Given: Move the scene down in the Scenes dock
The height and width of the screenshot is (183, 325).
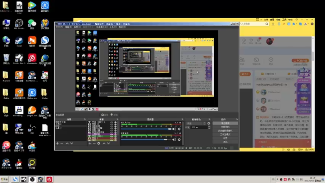Looking at the screenshot, I should click(71, 144).
